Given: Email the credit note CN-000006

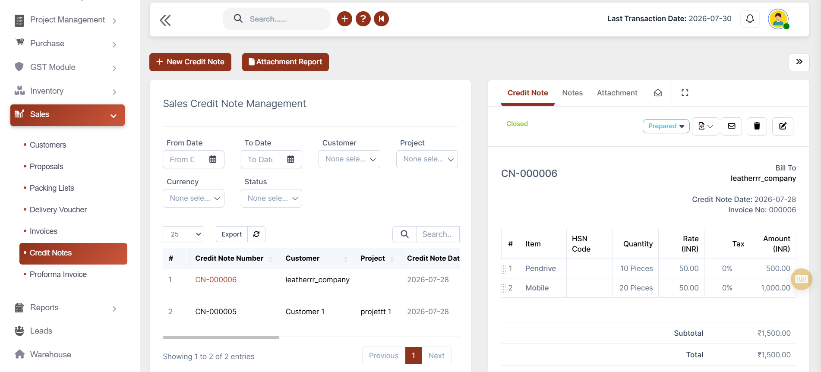Looking at the screenshot, I should (731, 126).
